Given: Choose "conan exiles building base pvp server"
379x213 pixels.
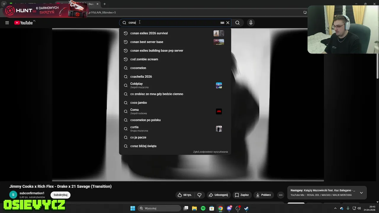Looking at the screenshot, I should point(175,51).
